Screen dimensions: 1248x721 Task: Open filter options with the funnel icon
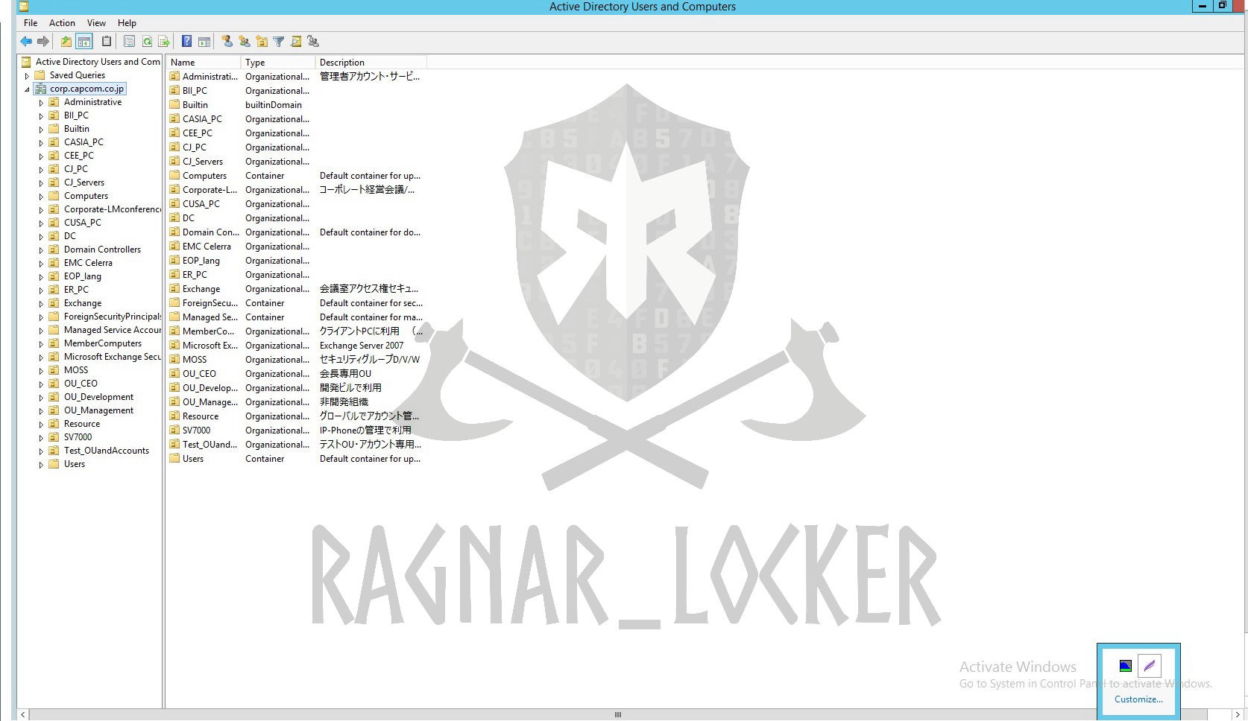pyautogui.click(x=278, y=42)
